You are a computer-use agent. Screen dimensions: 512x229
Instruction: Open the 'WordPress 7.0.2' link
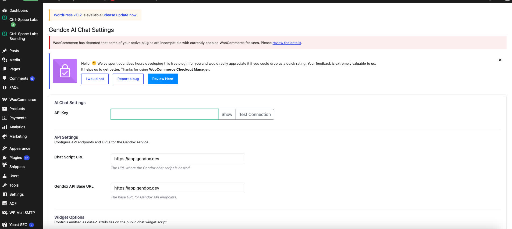point(68,15)
